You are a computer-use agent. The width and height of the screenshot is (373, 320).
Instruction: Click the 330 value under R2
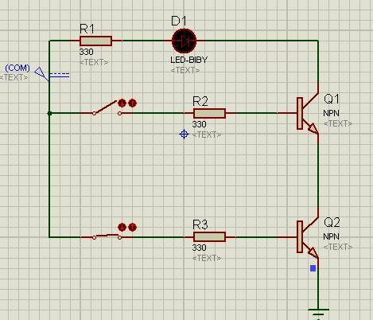click(x=200, y=124)
